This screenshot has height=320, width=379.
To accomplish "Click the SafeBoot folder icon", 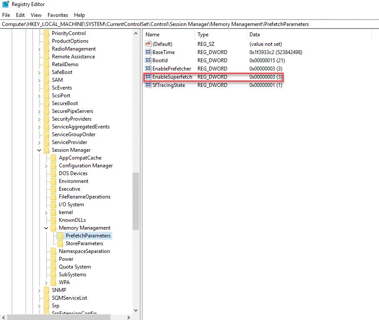I will [x=47, y=72].
